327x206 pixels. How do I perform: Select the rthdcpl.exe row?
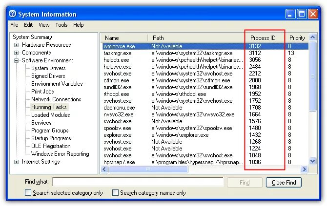(x=205, y=94)
